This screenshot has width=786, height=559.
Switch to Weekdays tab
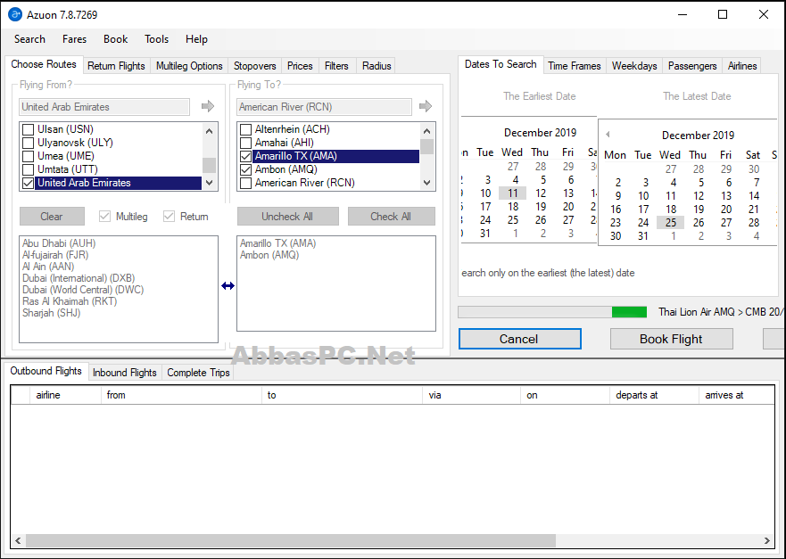(x=634, y=66)
